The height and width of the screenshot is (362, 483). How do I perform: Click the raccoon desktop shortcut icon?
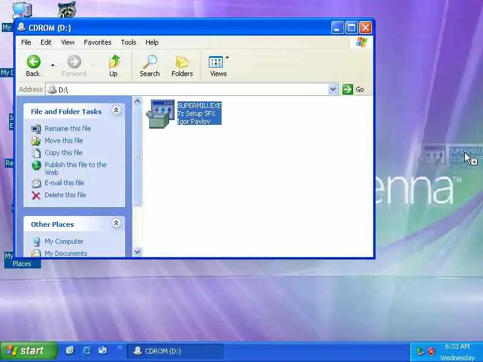[66, 9]
